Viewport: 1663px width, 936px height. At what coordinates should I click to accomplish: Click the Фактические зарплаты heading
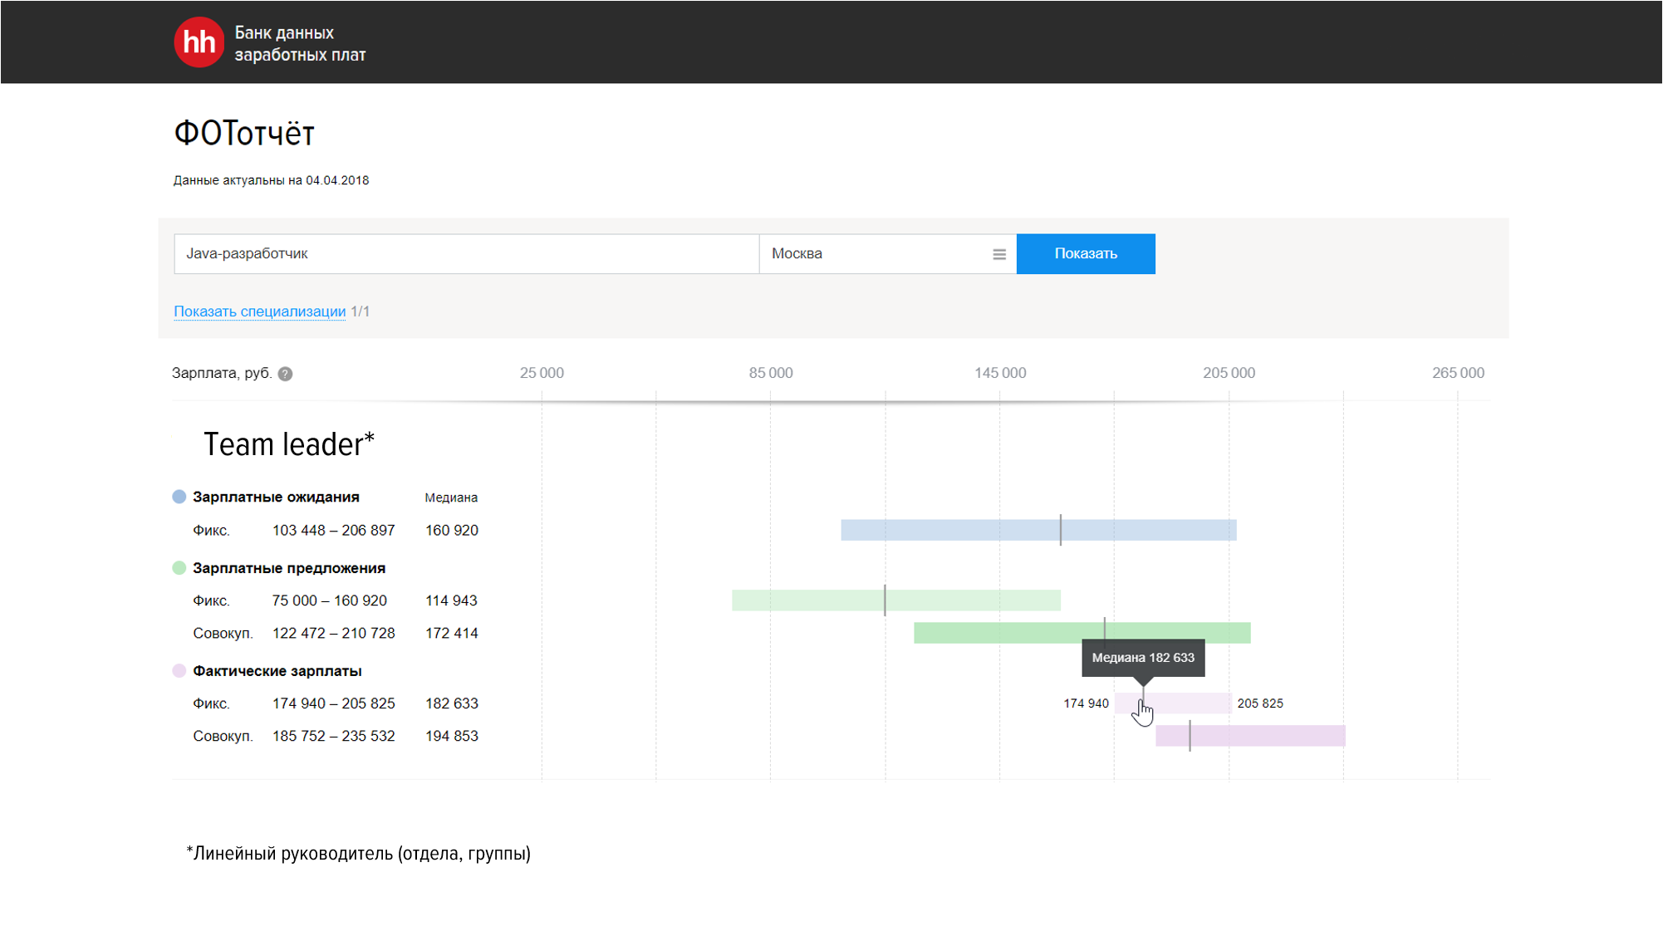pos(277,671)
